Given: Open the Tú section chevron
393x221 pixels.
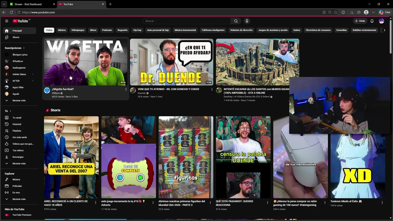Looking at the screenshot, I should (x=10, y=111).
